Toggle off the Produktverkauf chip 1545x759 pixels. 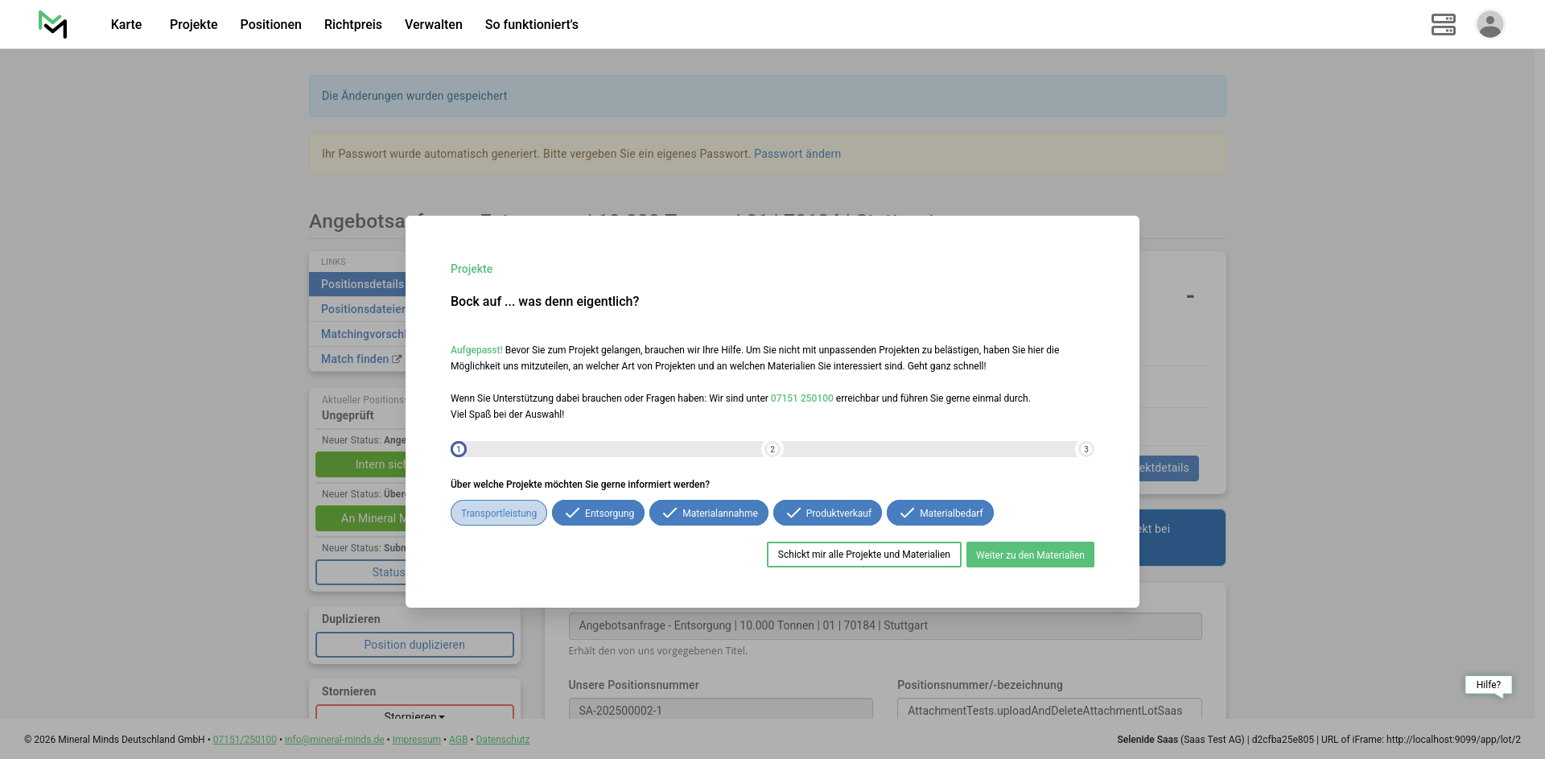pos(827,514)
